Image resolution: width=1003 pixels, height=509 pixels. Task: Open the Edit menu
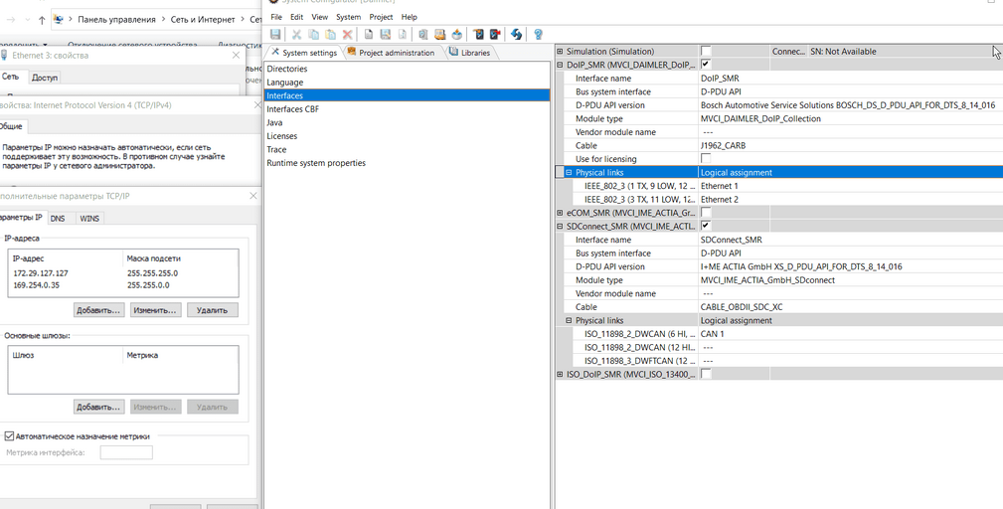297,17
